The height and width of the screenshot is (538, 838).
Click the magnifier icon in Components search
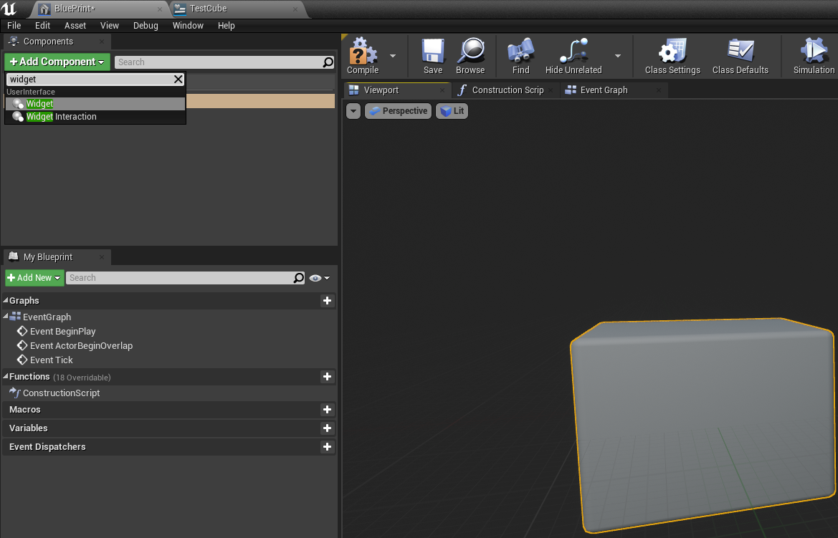(328, 62)
